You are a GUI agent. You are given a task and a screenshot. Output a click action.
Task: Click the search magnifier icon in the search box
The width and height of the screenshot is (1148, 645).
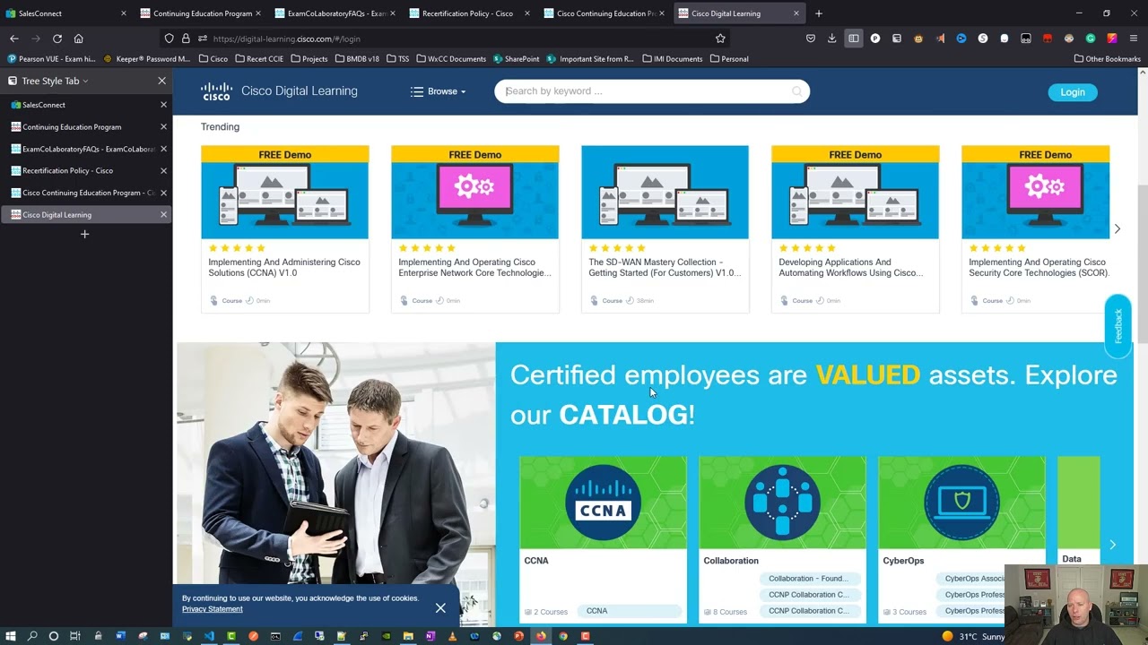coord(796,91)
